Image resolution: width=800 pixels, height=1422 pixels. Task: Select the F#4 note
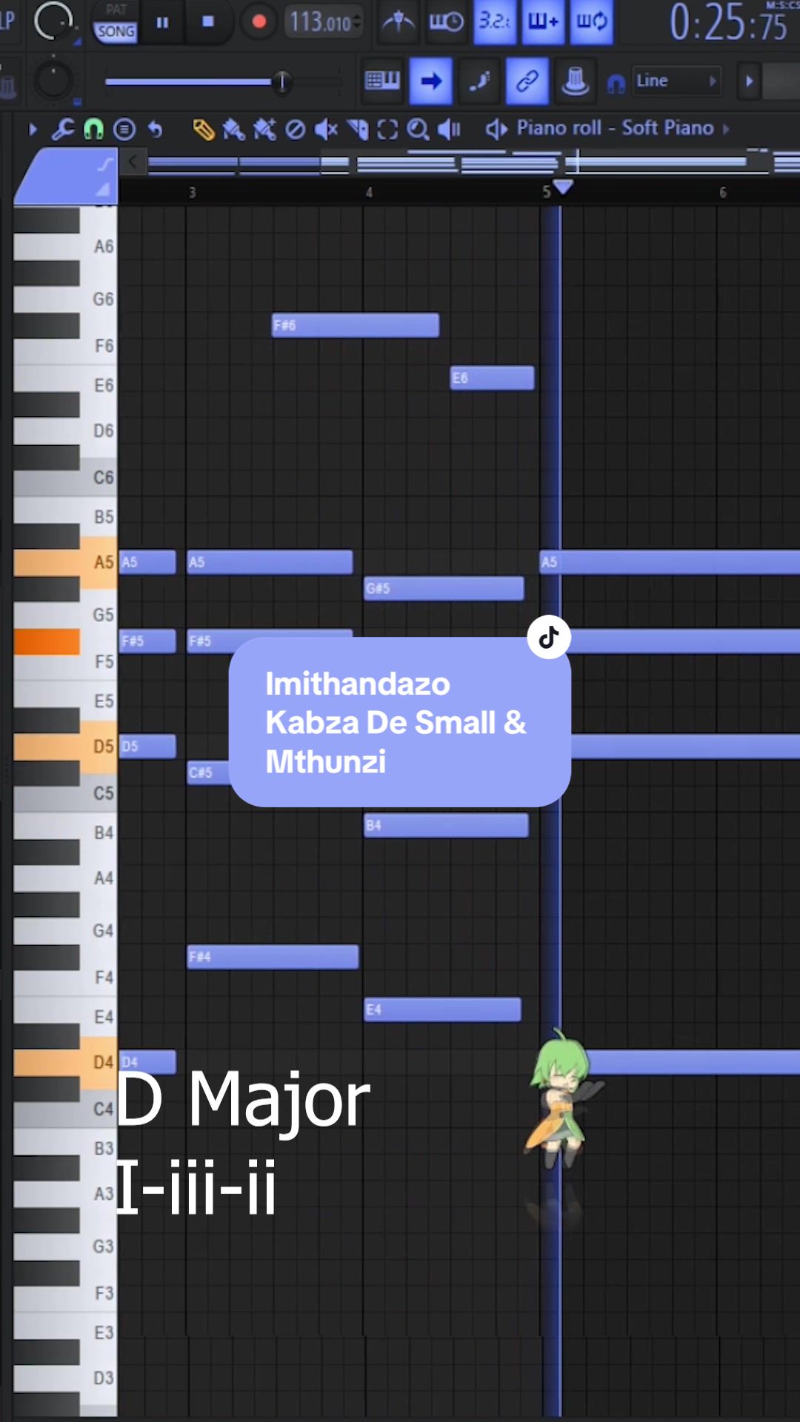click(x=273, y=956)
